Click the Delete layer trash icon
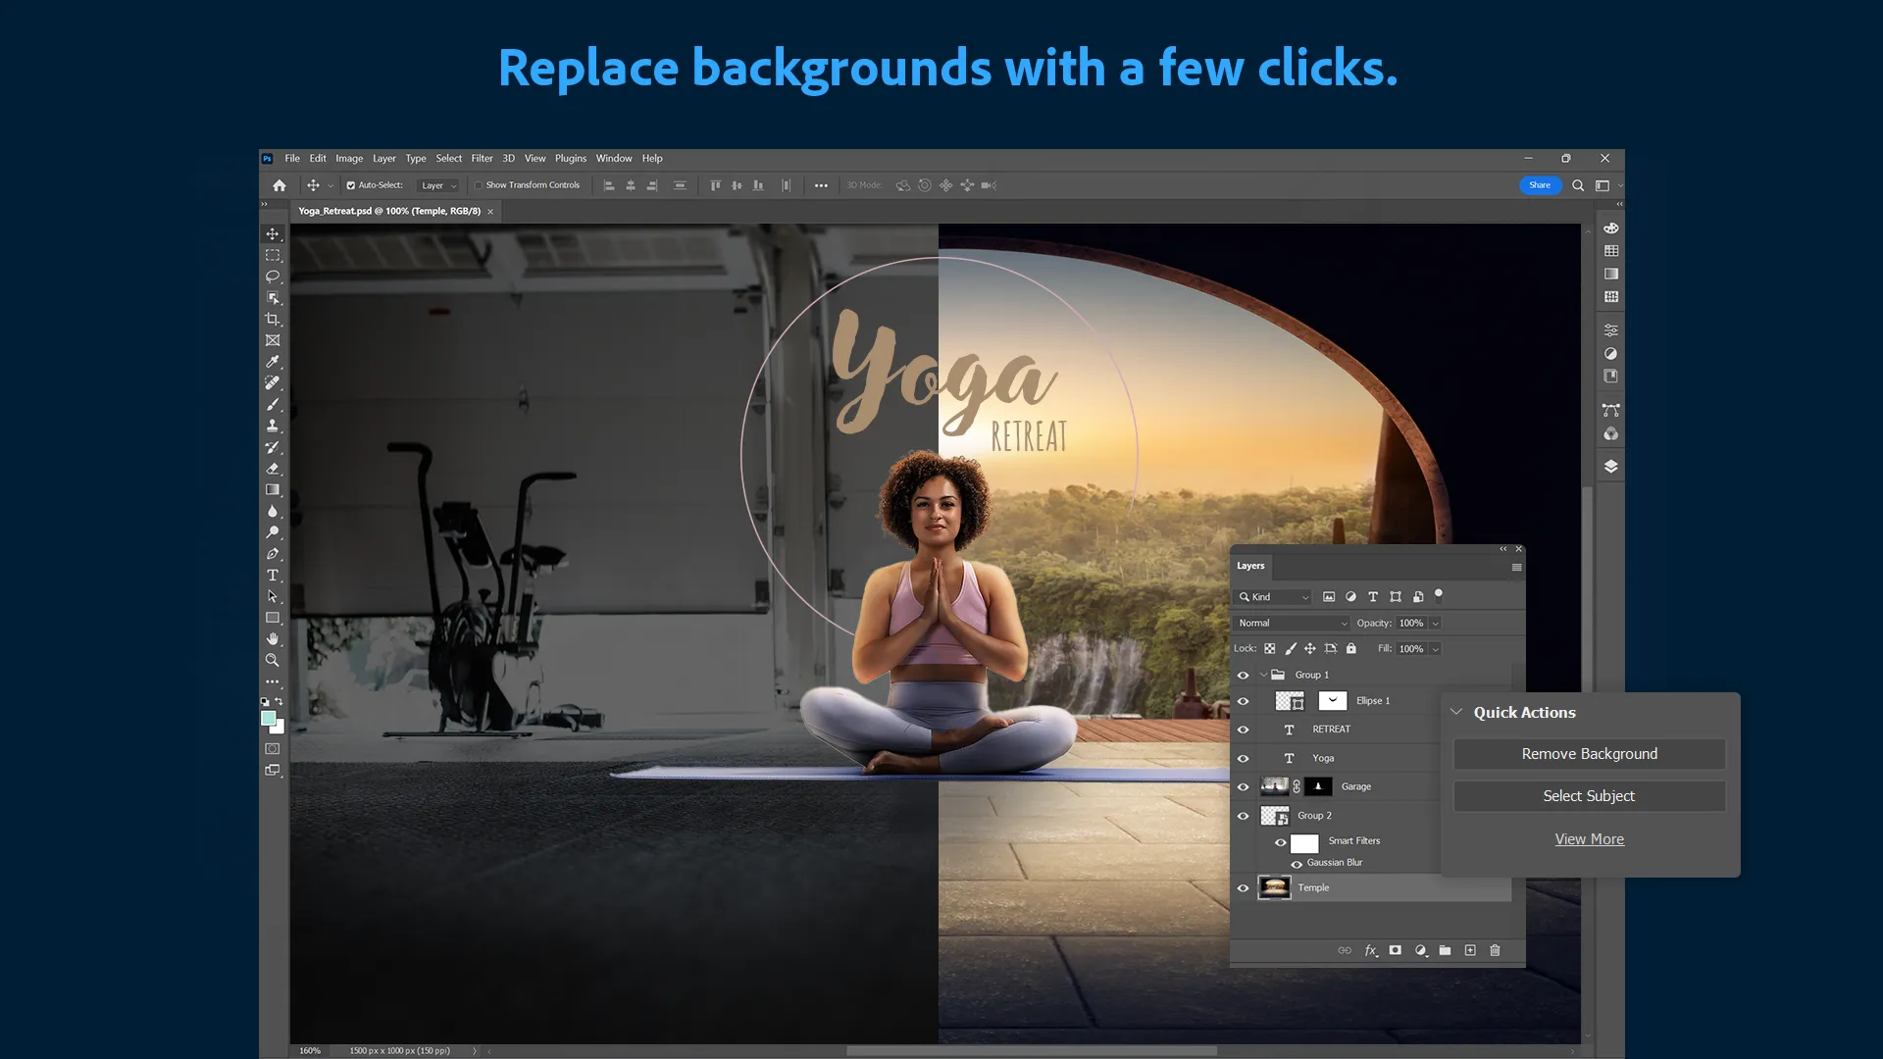This screenshot has width=1883, height=1059. coord(1495,950)
